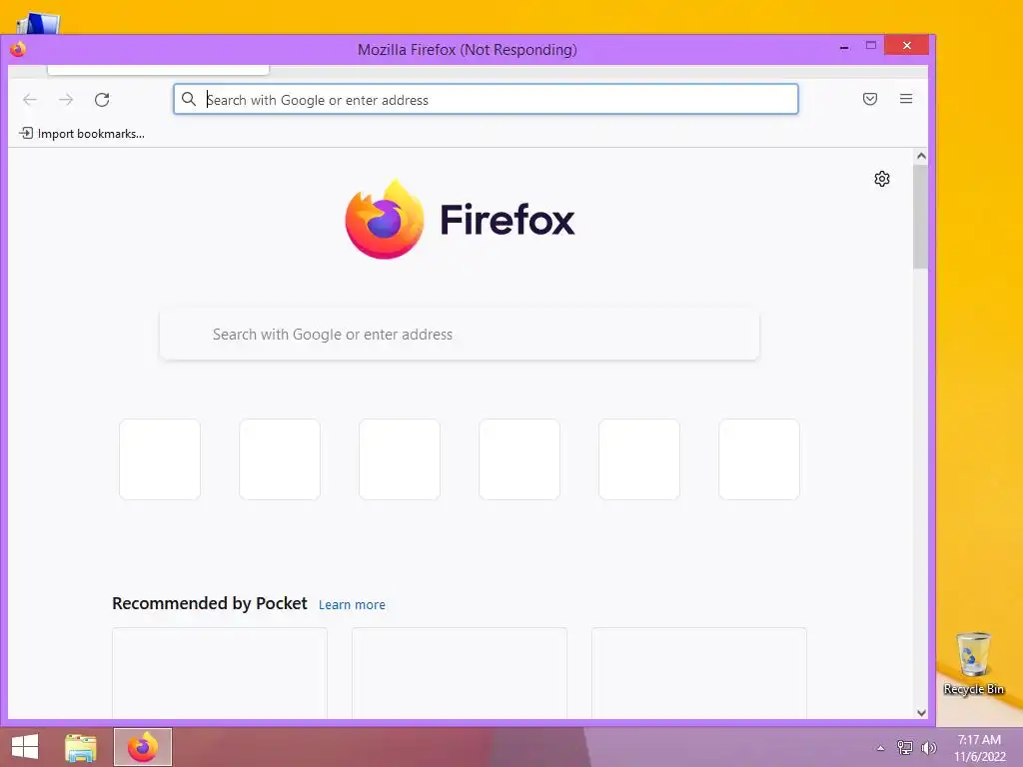Click the browser Back arrow button
Viewport: 1023px width, 767px height.
(30, 100)
